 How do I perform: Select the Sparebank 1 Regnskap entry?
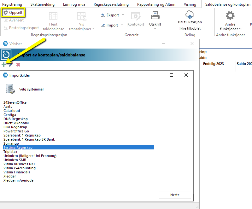pyautogui.click(x=22, y=135)
